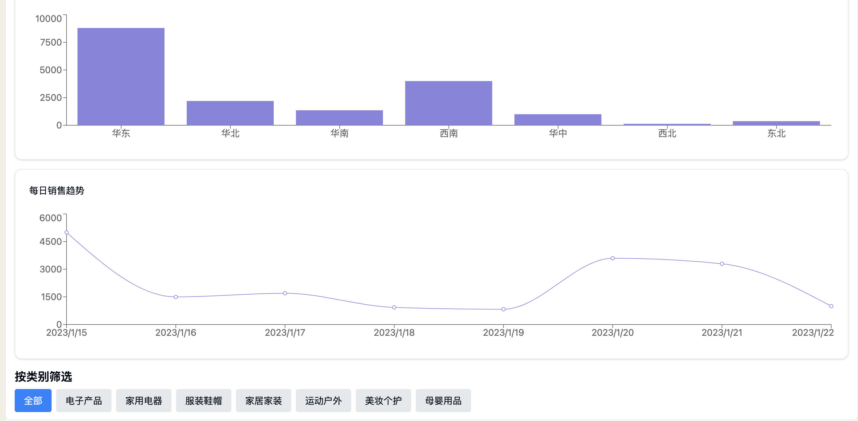The width and height of the screenshot is (858, 421).
Task: Filter by 母婴用品 category
Action: [x=443, y=400]
